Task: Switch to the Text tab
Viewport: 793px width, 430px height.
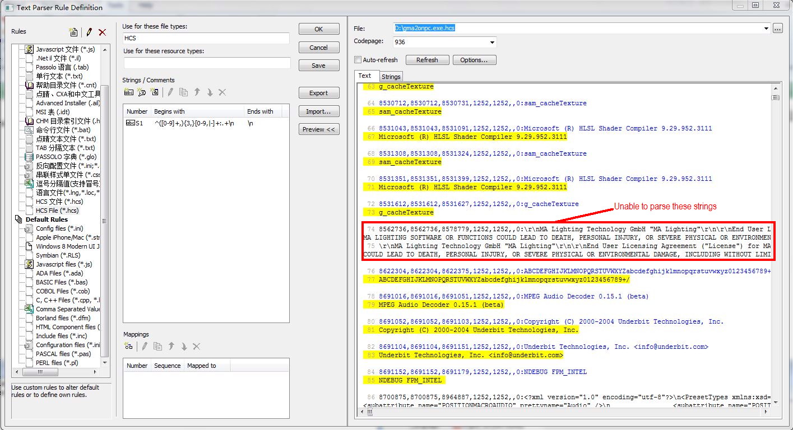Action: 365,76
